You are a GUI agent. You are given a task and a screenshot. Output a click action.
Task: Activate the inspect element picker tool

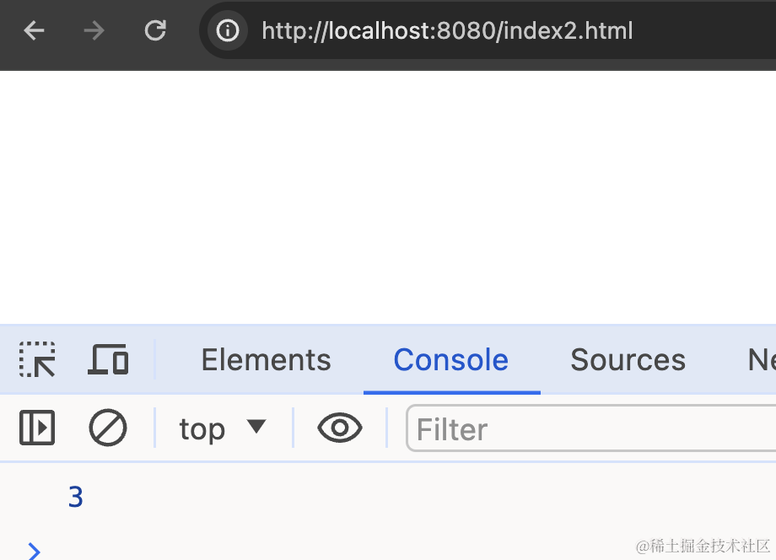click(x=37, y=359)
